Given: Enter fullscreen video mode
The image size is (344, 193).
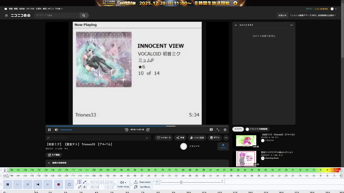Looking at the screenshot, I should (218, 130).
